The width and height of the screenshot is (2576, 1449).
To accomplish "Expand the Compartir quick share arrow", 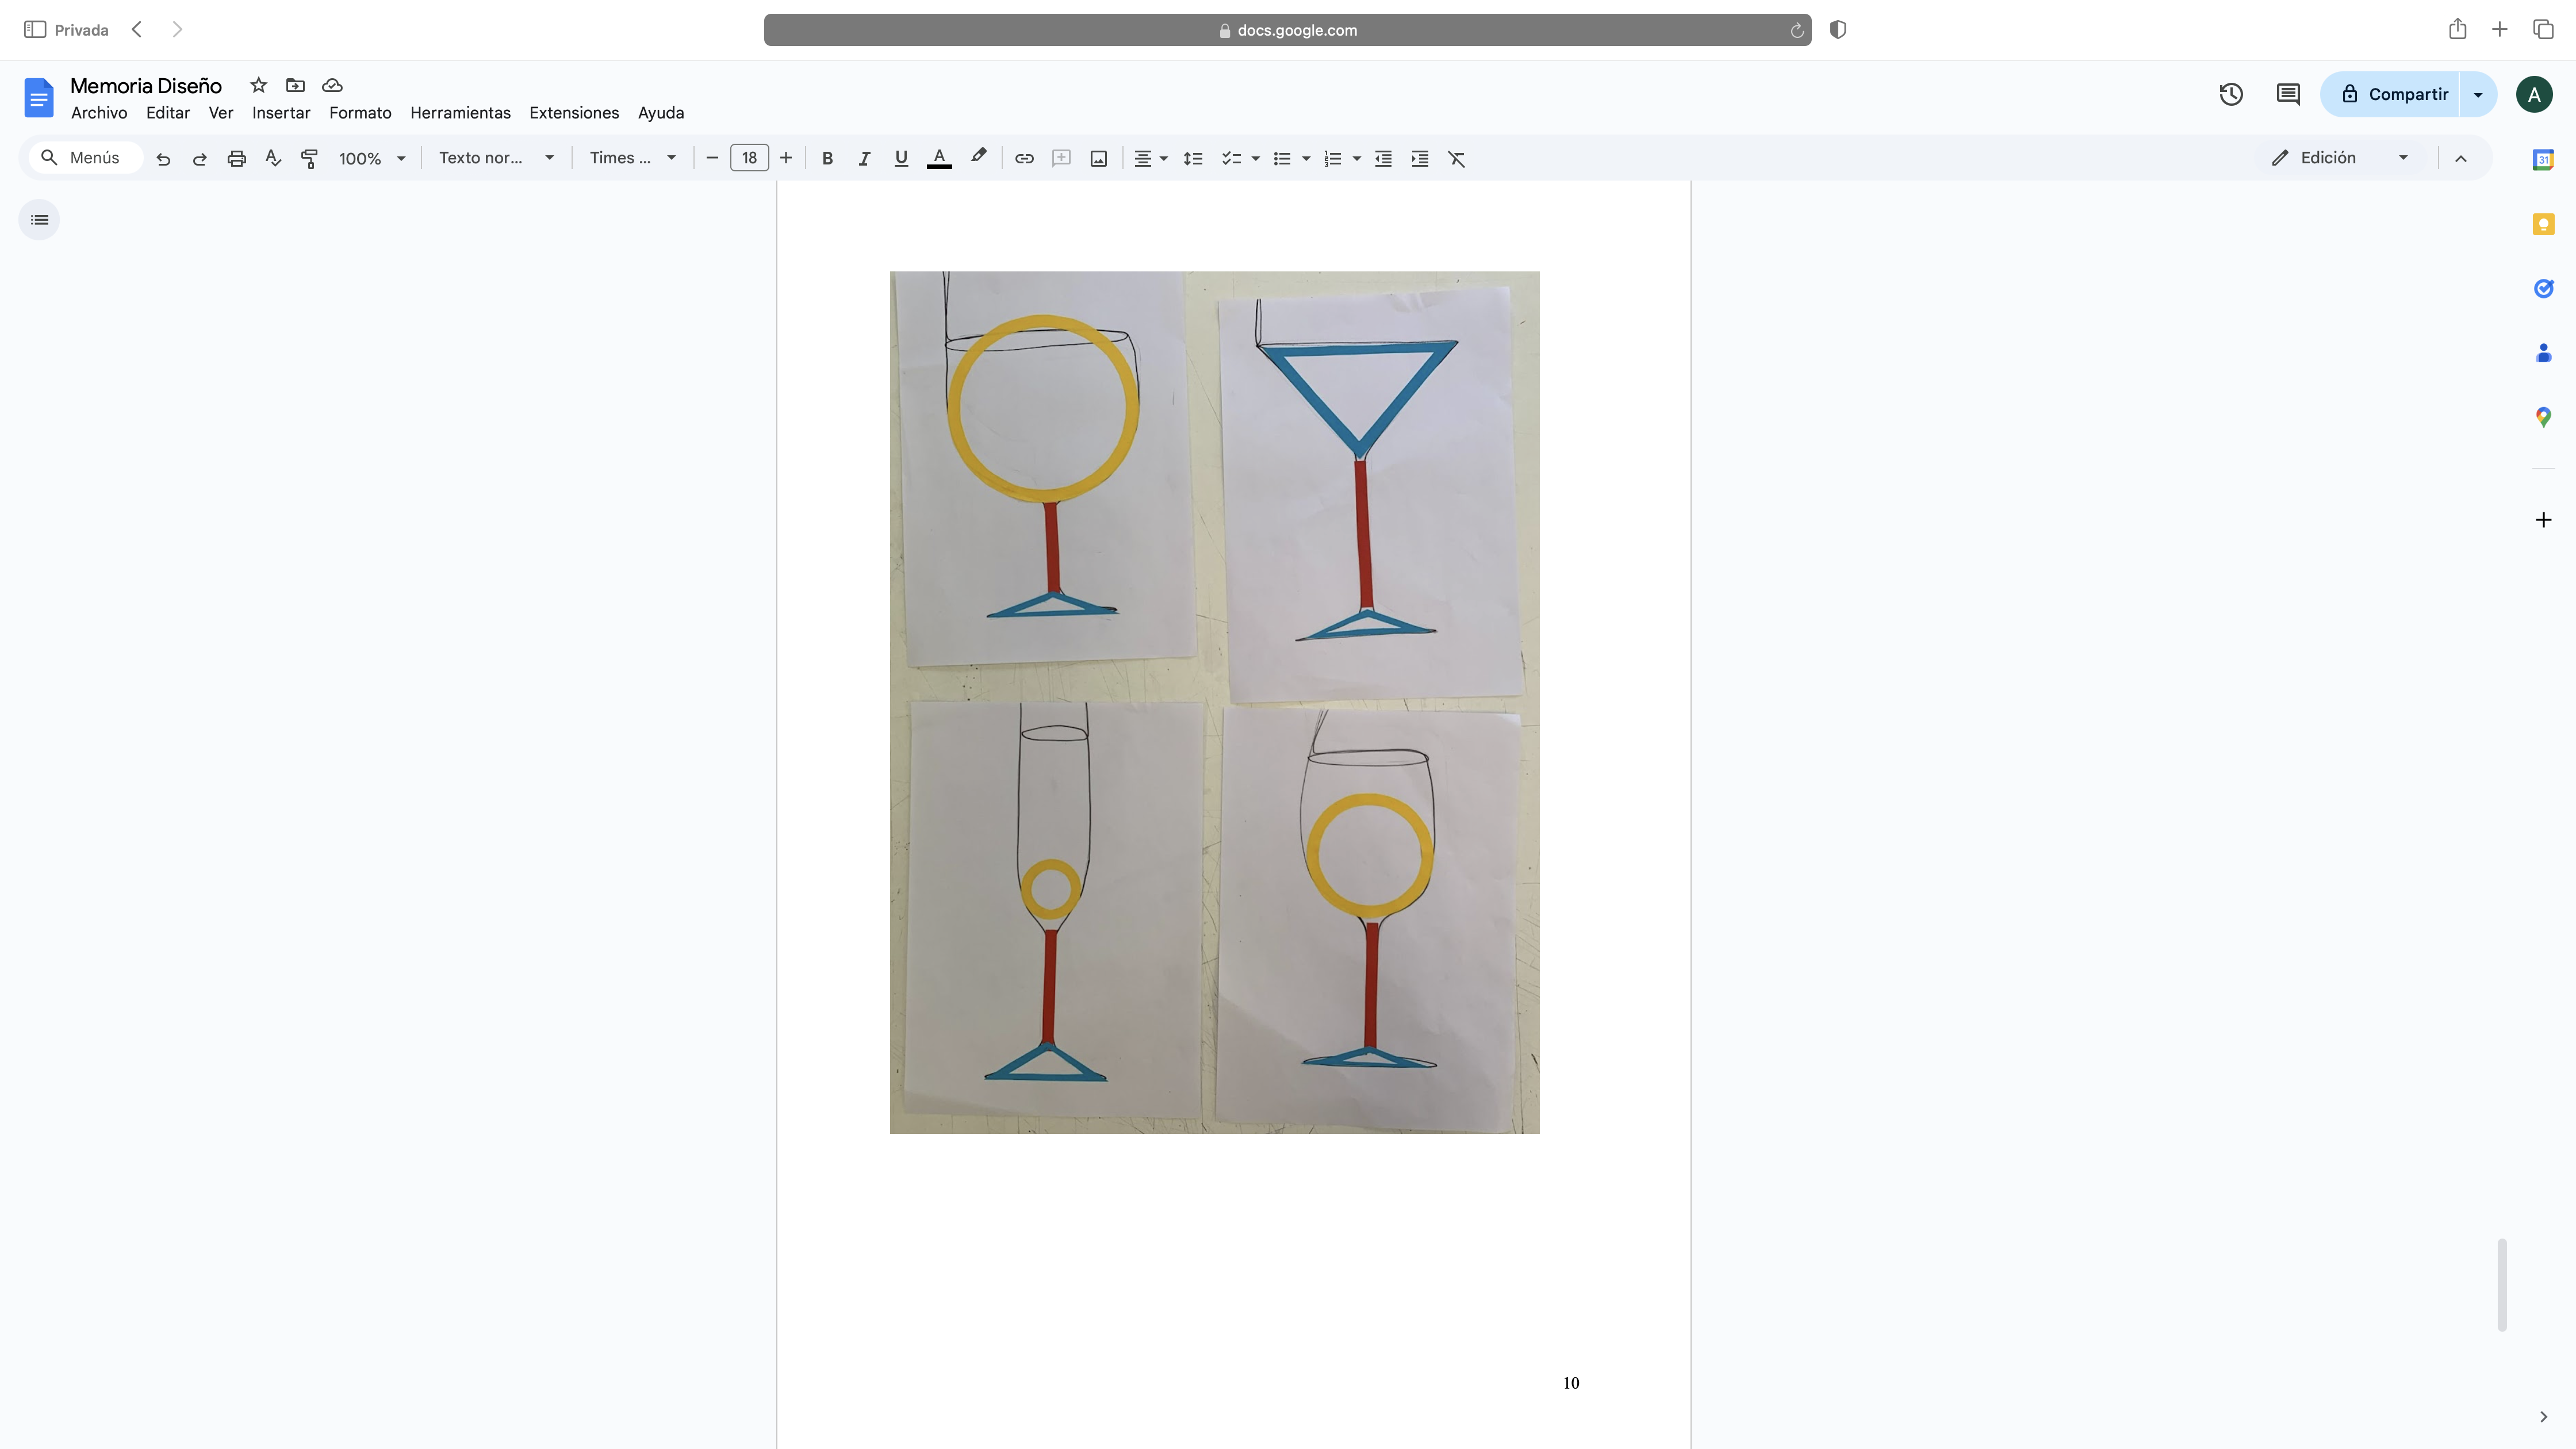I will click(2478, 94).
